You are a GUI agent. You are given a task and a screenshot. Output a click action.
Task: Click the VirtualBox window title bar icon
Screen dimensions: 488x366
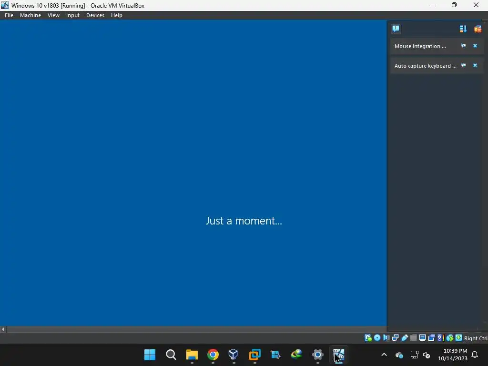[5, 5]
